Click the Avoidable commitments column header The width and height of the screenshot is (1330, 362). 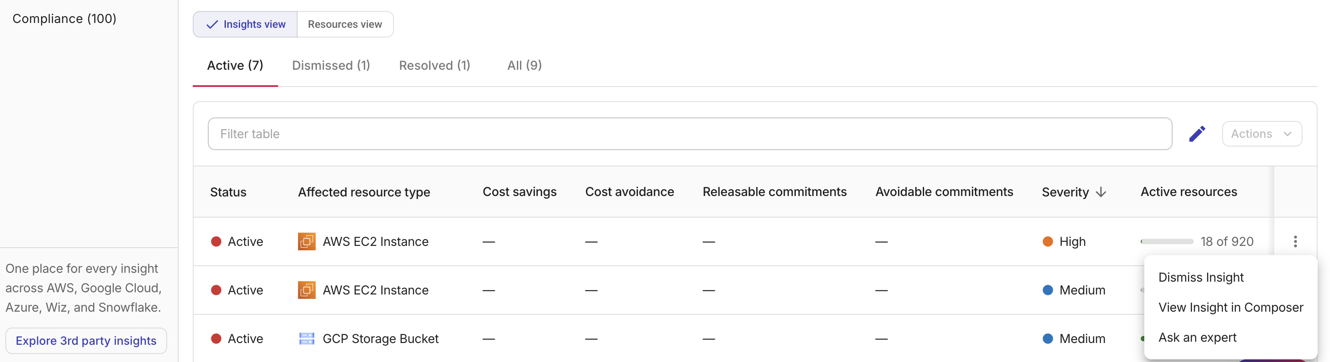944,192
